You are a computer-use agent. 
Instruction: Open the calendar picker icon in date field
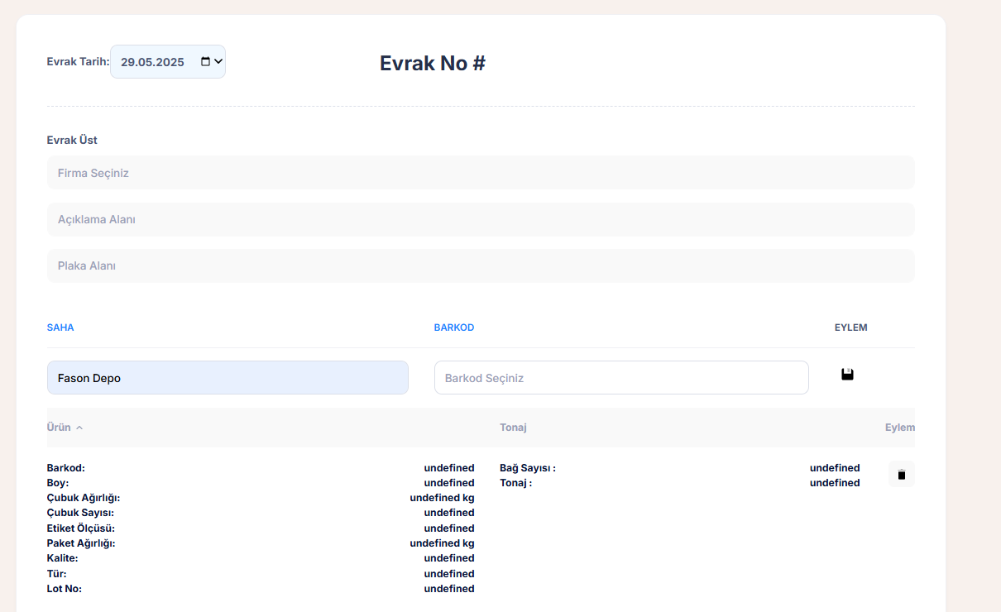click(205, 62)
